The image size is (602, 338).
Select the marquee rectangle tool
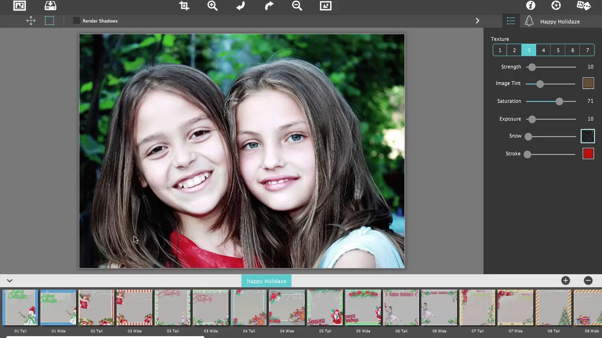click(x=49, y=21)
